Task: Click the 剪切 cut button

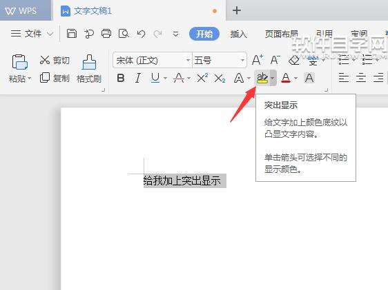Action: (55, 60)
